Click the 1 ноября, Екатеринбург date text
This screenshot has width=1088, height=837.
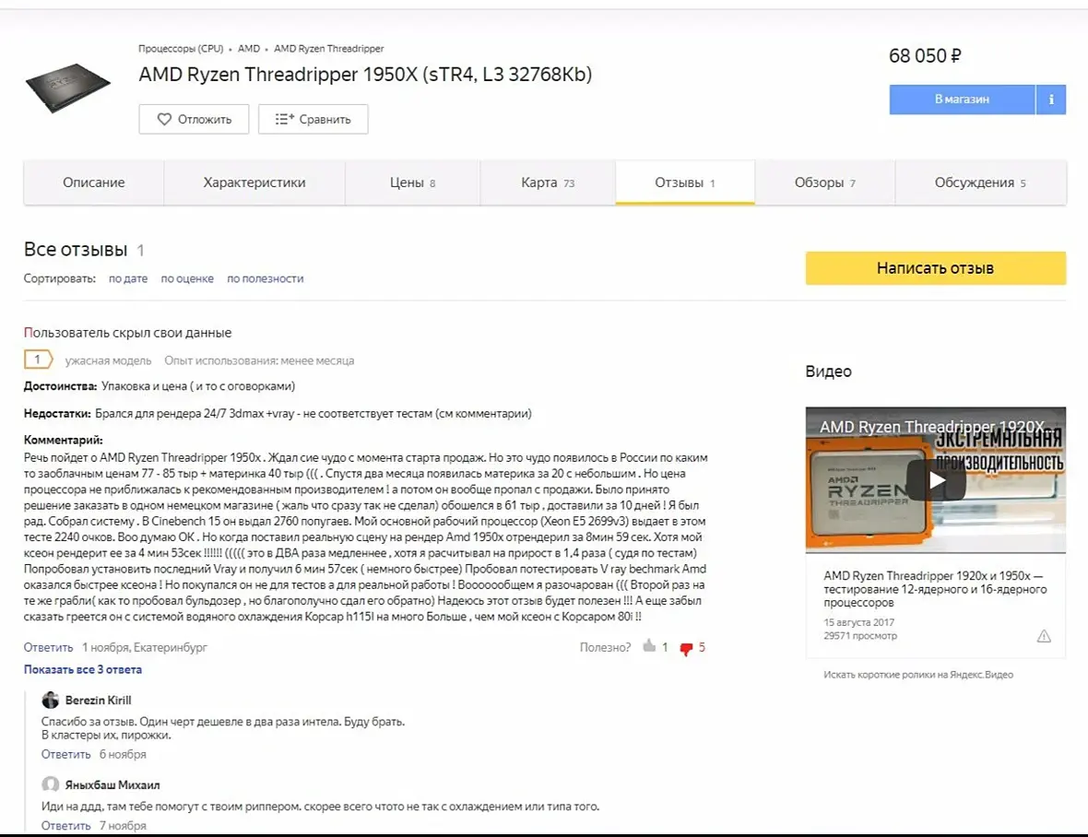[145, 647]
